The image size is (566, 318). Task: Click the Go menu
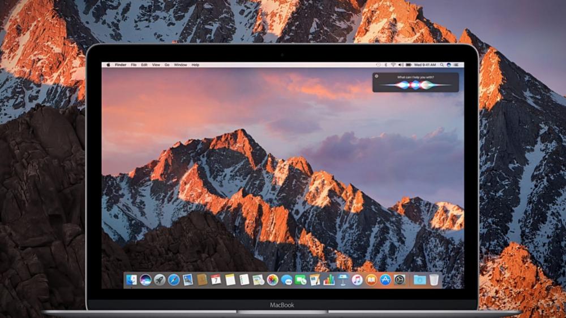coord(167,65)
